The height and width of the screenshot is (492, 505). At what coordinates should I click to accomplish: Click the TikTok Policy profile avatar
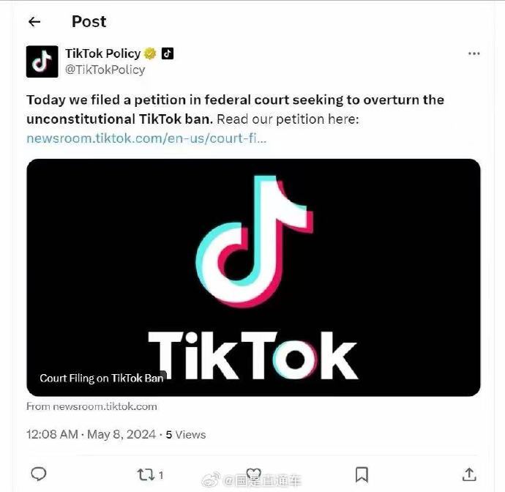pos(42,61)
